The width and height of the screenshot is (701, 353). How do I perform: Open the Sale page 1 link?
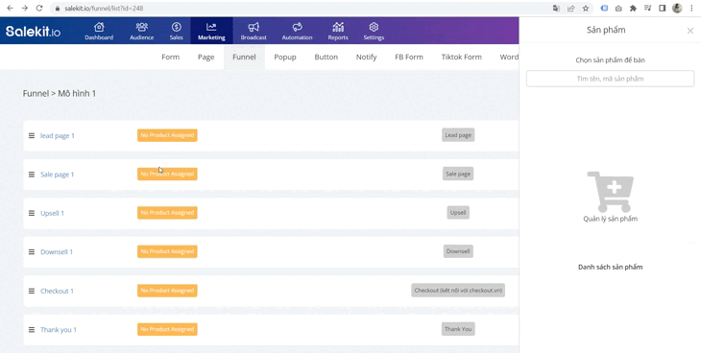click(58, 175)
